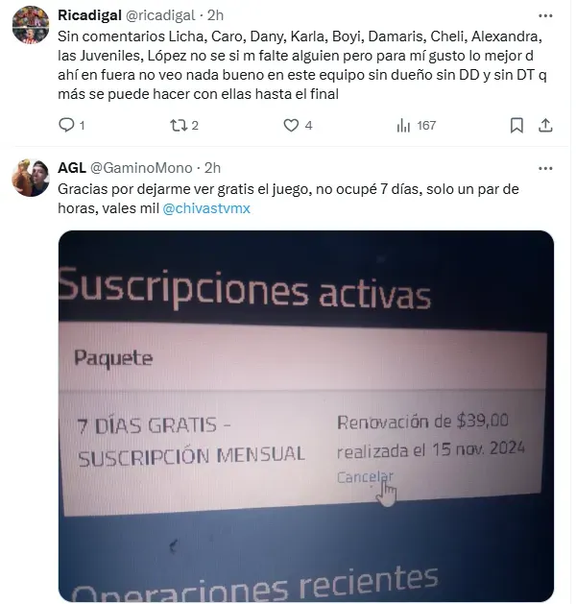The image size is (576, 604).
Task: Open AGL's tweet 2h timestamp
Action: [212, 168]
